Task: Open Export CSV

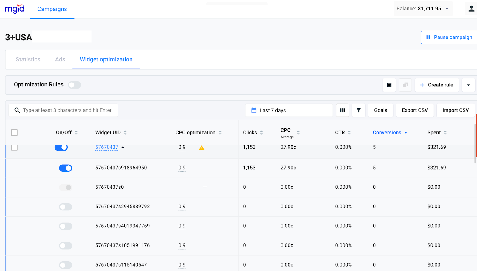Action: (414, 110)
